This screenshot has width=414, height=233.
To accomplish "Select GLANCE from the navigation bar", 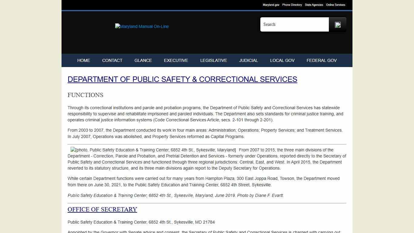I will point(143,60).
